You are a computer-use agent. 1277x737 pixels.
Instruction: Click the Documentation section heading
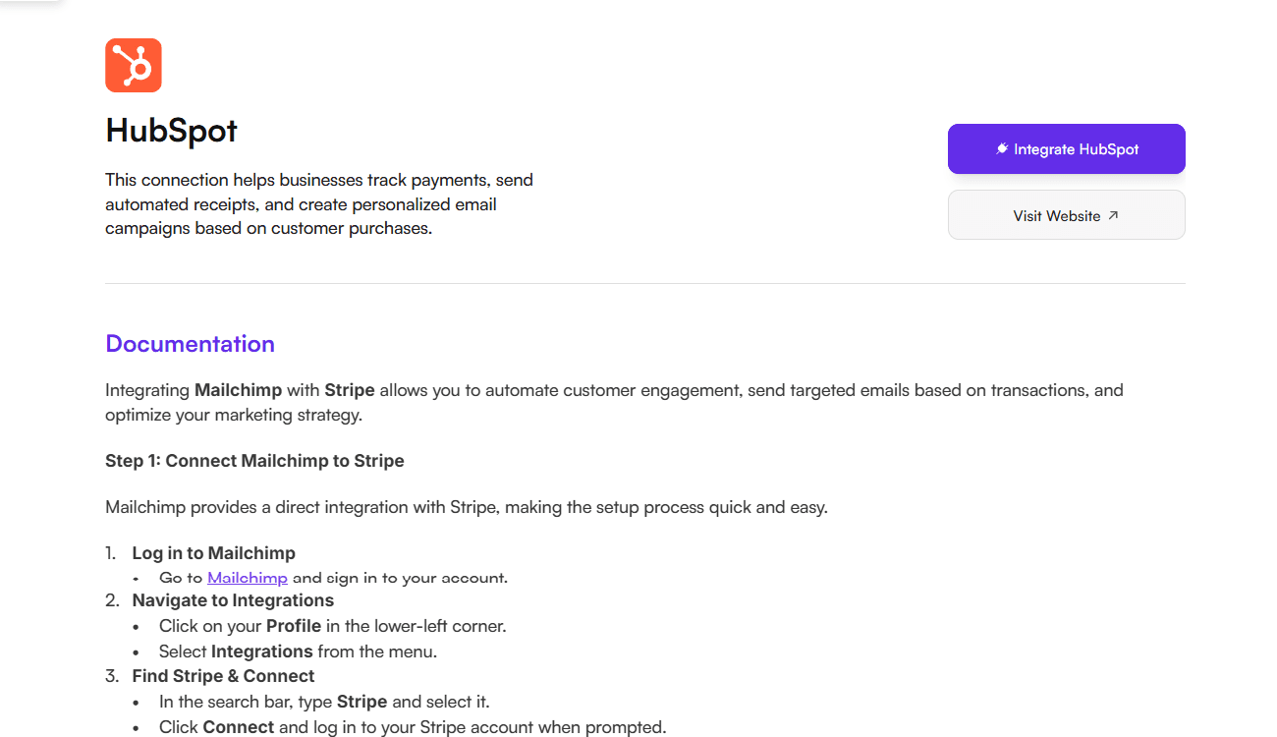190,344
